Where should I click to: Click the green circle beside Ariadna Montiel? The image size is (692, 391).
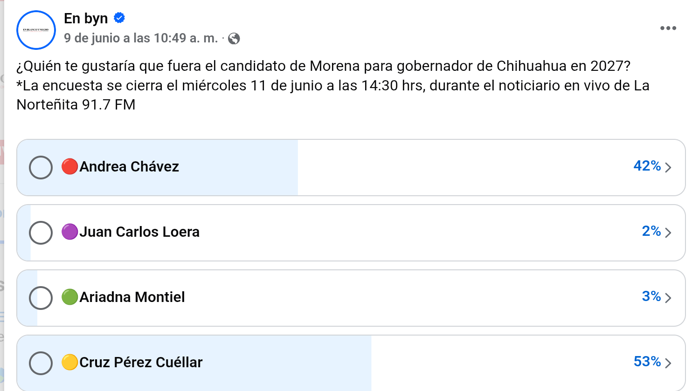click(x=69, y=297)
